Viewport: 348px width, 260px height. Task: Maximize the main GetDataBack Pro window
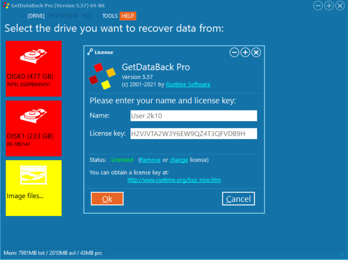point(329,6)
